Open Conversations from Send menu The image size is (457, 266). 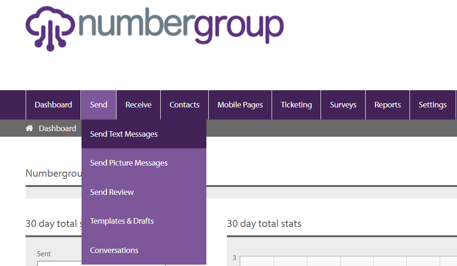(x=144, y=250)
